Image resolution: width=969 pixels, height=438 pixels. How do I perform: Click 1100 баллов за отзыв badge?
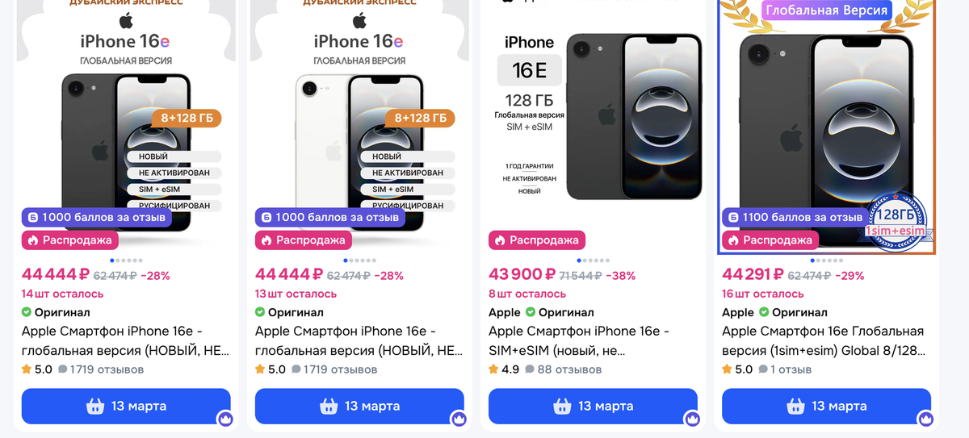click(x=796, y=217)
